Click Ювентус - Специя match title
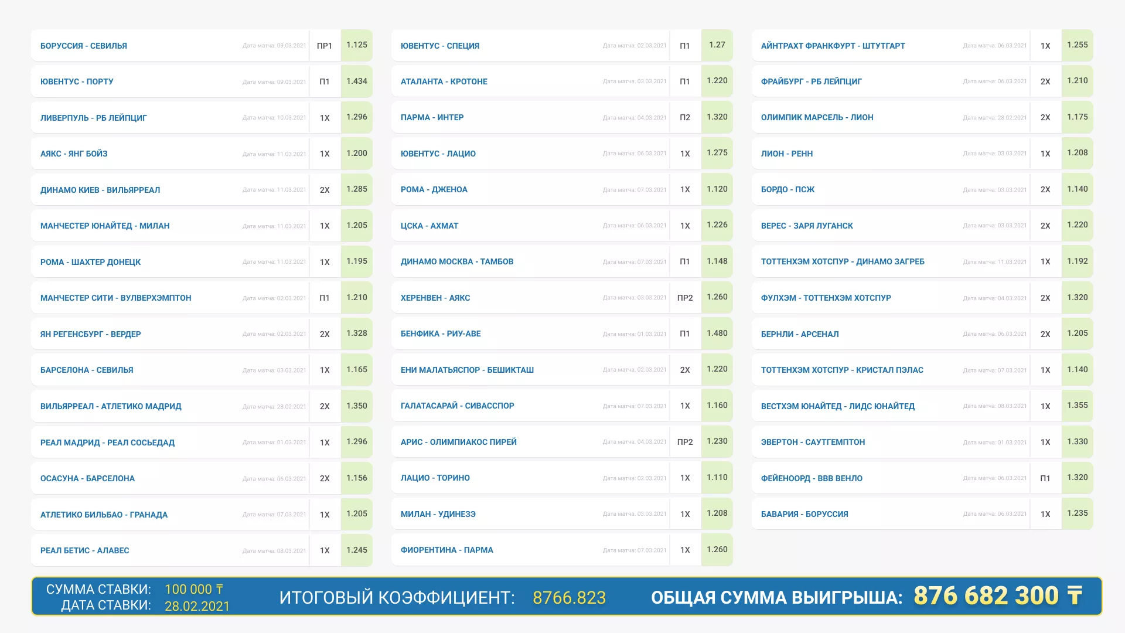The height and width of the screenshot is (633, 1125). 440,46
